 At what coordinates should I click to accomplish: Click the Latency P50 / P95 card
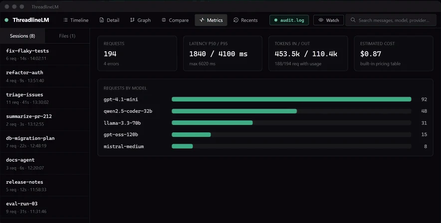[223, 53]
